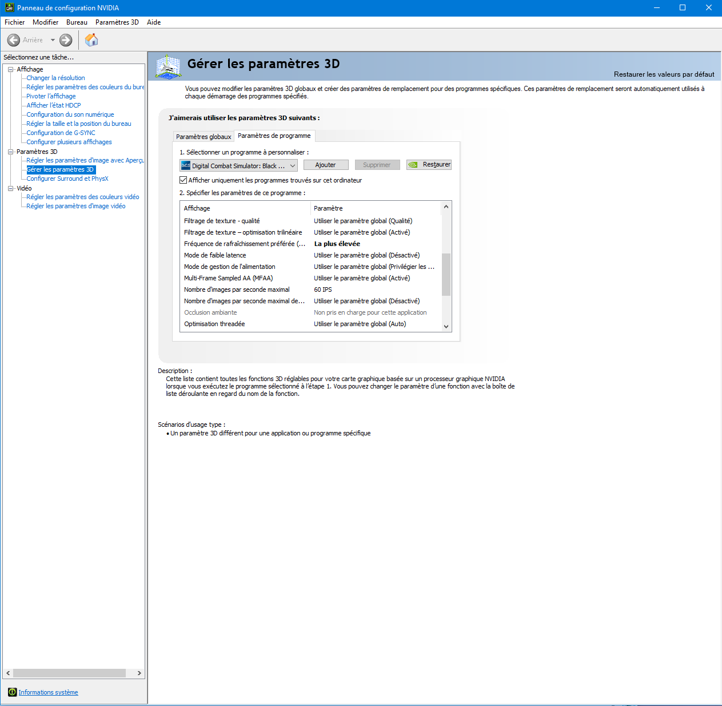The width and height of the screenshot is (722, 706).
Task: Go back with the Arrière arrow icon
Action: 14,40
